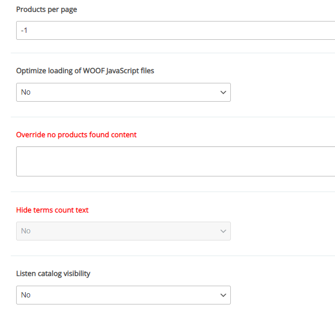Click the chevron arrow in Optimize loading dropdown

click(223, 93)
